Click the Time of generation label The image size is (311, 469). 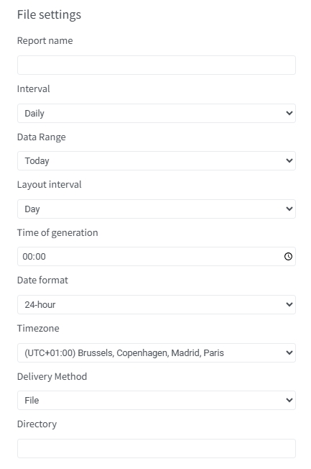pos(57,233)
